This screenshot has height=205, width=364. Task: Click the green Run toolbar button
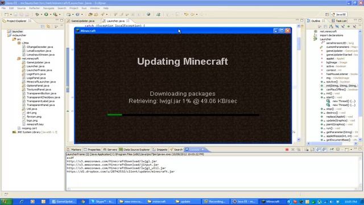coord(46,14)
